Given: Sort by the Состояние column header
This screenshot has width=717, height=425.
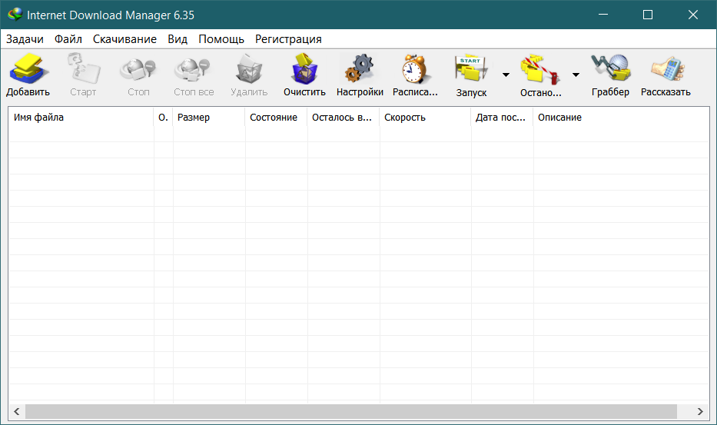Looking at the screenshot, I should pyautogui.click(x=276, y=118).
